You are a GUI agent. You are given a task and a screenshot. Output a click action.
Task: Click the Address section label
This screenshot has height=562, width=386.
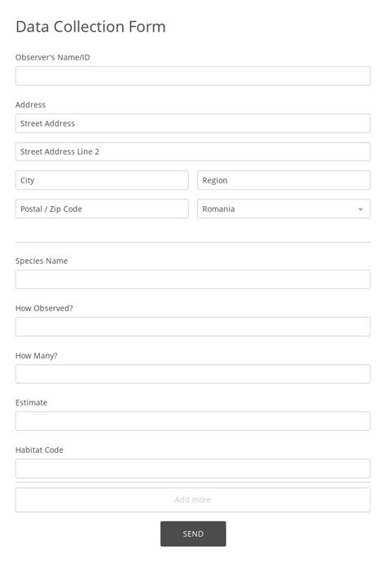pyautogui.click(x=30, y=104)
